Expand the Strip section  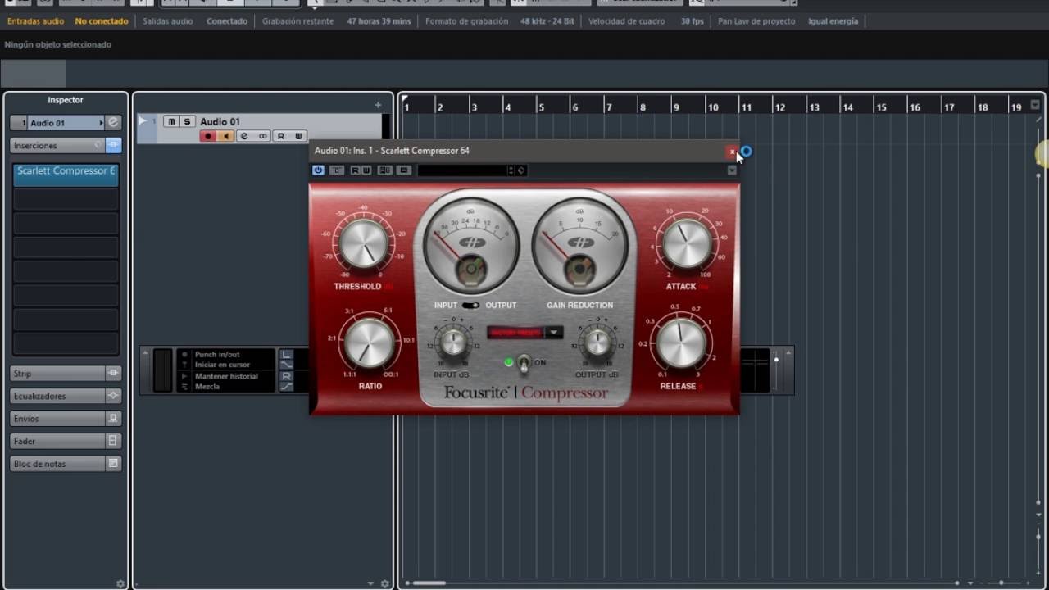pyautogui.click(x=57, y=373)
